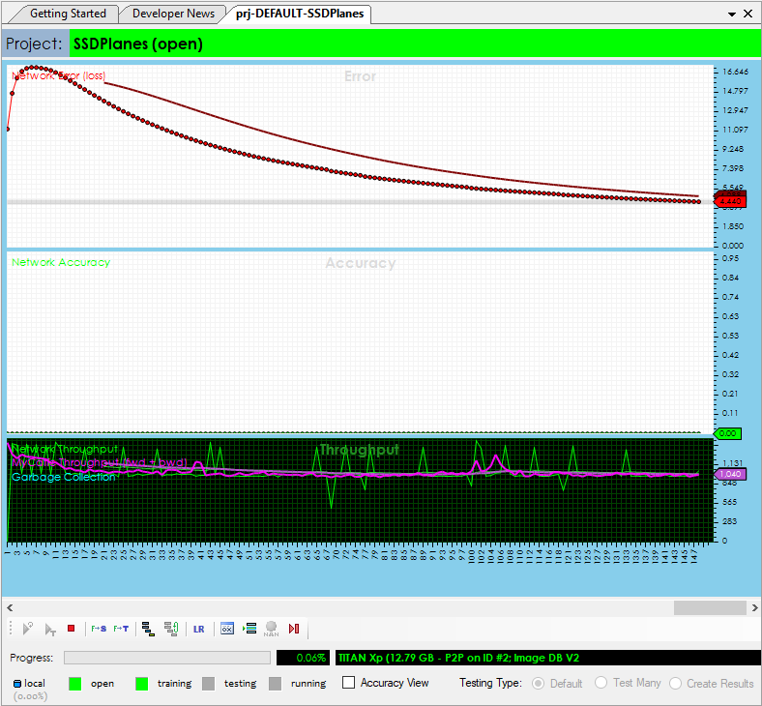Click the Testing Type: label
762x706 pixels.
[x=491, y=683]
